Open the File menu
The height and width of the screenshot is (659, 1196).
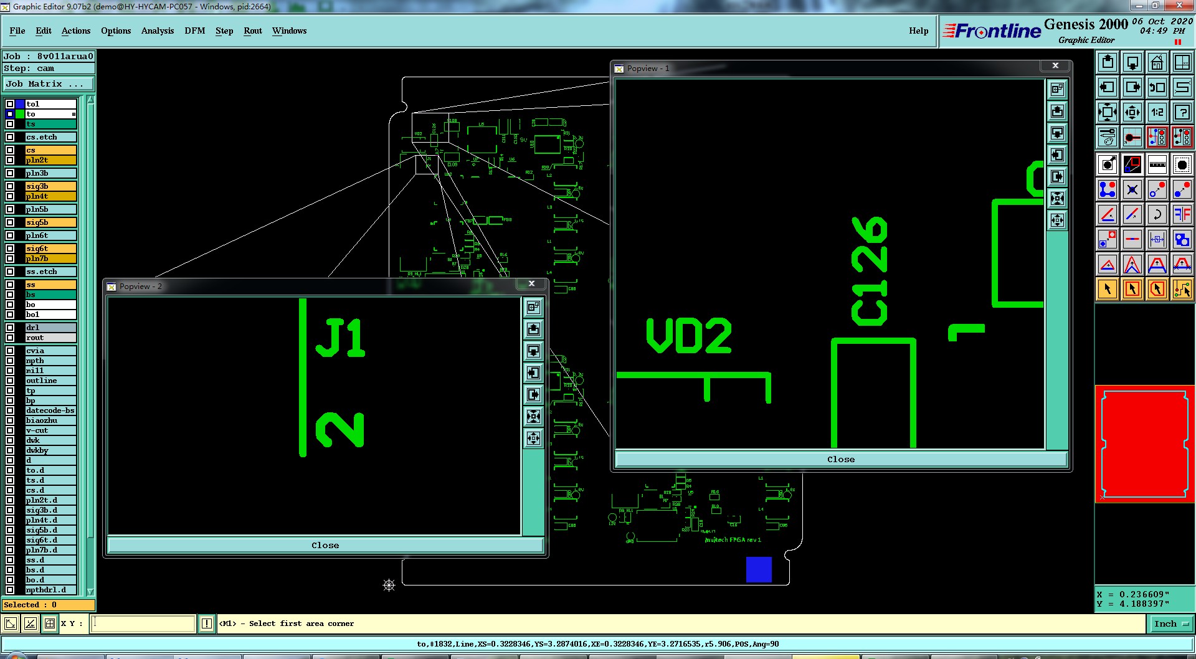point(17,31)
